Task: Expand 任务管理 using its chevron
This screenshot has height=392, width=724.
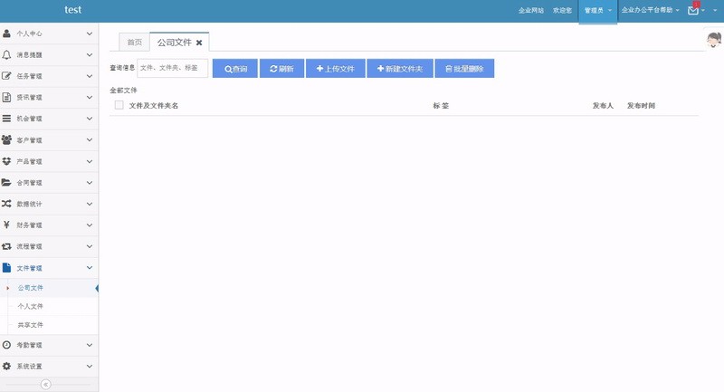Action: click(90, 76)
